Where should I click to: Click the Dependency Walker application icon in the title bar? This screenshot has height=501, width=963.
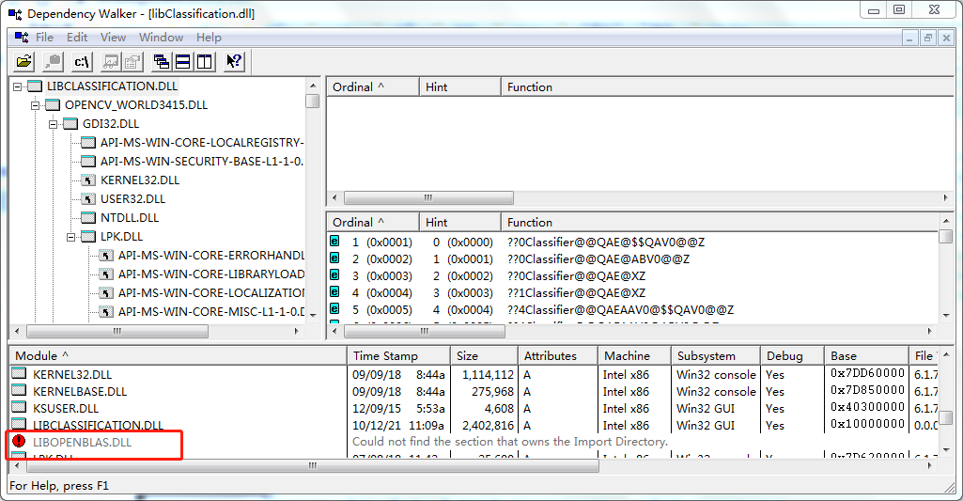[x=15, y=13]
